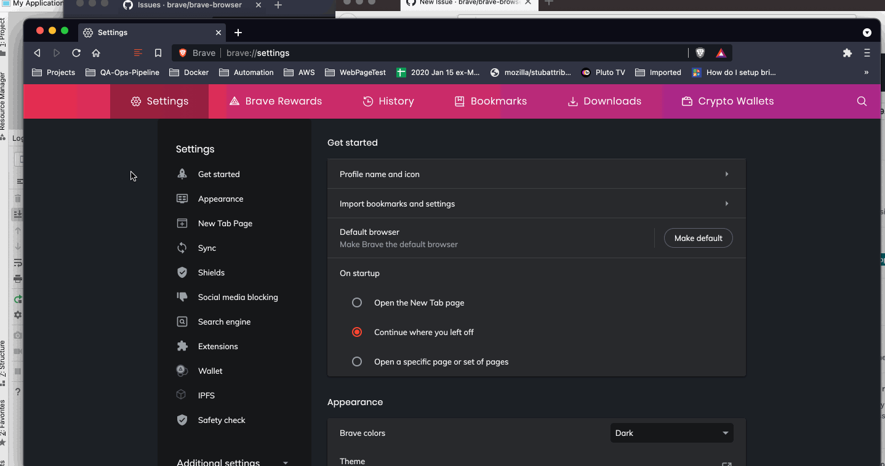885x466 pixels.
Task: Select IPFS in settings sidebar
Action: pyautogui.click(x=196, y=395)
